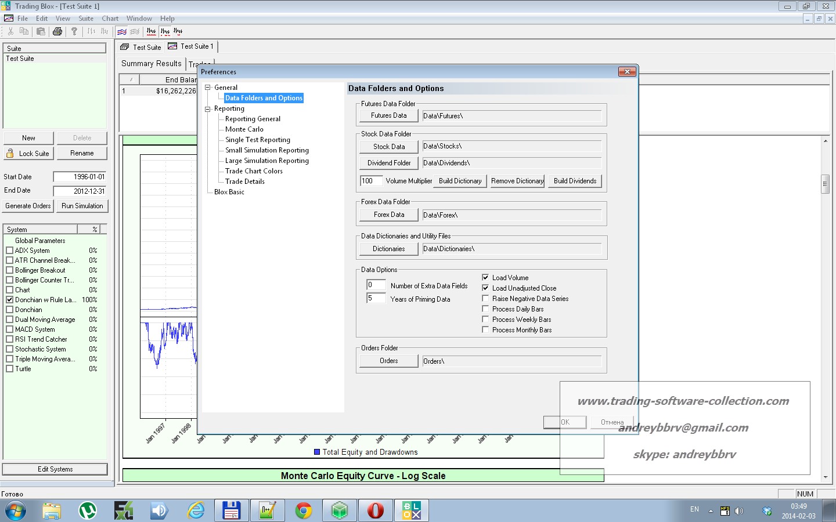Collapse the Reporting tree node

pyautogui.click(x=208, y=108)
